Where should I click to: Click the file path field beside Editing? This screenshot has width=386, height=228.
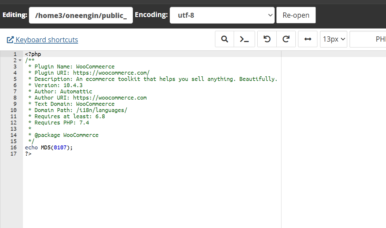click(81, 15)
